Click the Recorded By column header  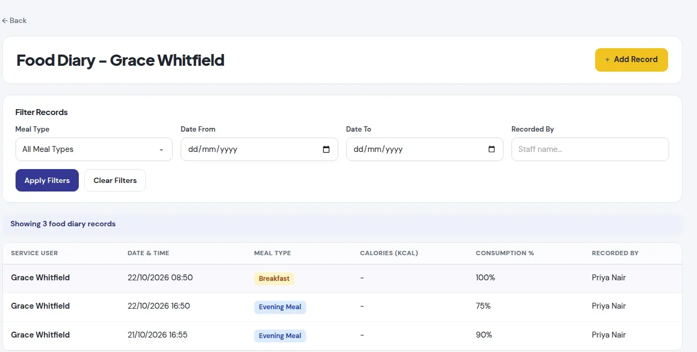point(615,253)
